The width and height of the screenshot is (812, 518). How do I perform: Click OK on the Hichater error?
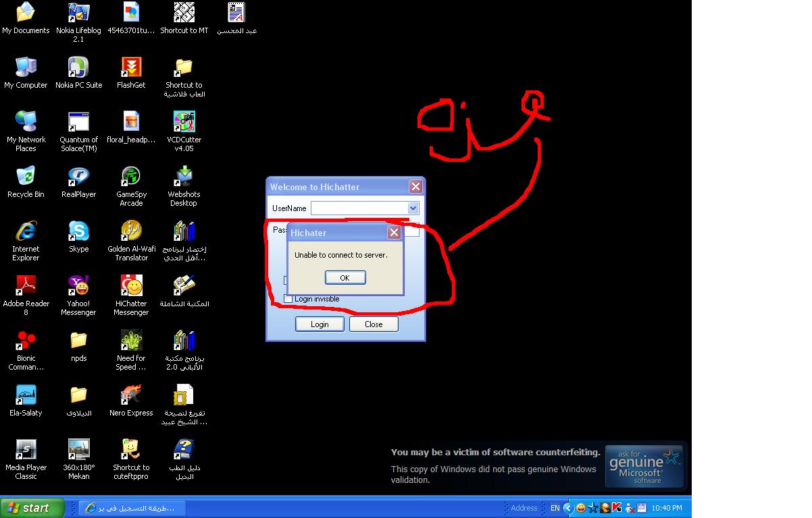click(x=345, y=278)
